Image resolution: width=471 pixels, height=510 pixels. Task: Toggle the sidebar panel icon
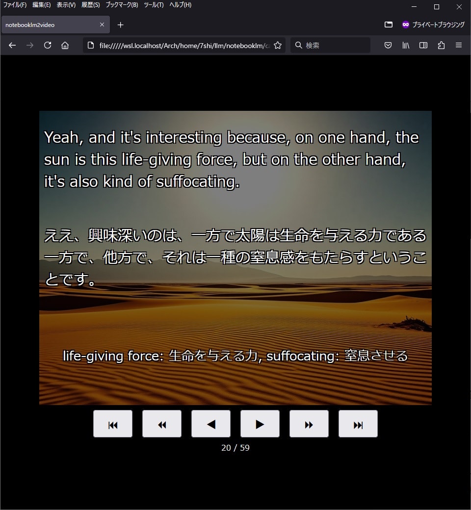[423, 45]
